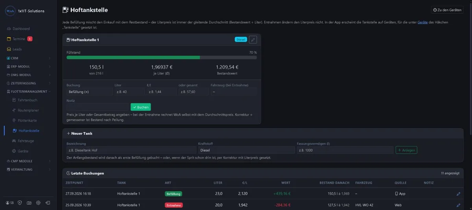Click the green Befüllung tag in bookings
Screen dimensions: 472x210
[173, 194]
